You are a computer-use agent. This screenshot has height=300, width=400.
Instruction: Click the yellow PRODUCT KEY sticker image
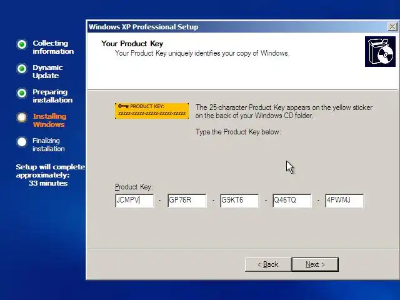(152, 111)
